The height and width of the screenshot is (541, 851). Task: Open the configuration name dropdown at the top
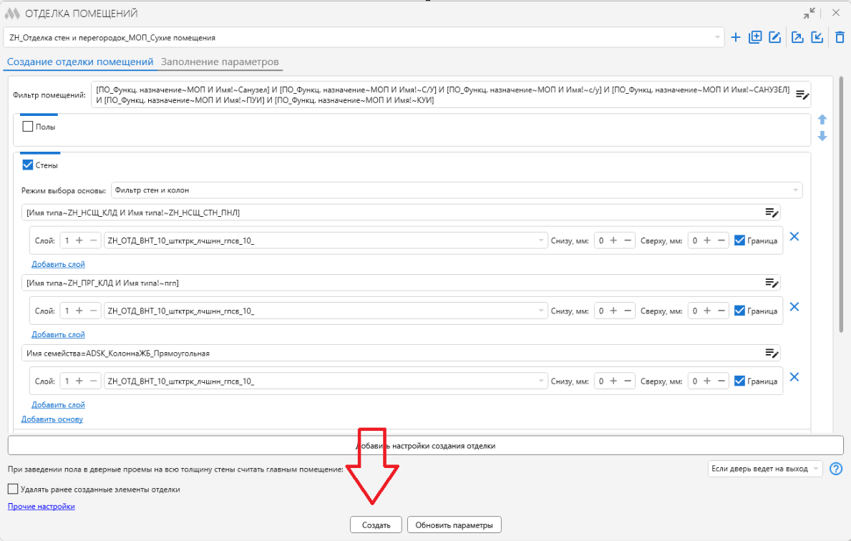[364, 37]
